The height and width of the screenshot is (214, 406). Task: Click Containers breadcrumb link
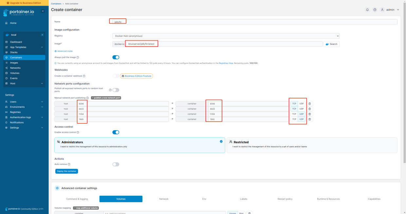pos(56,4)
